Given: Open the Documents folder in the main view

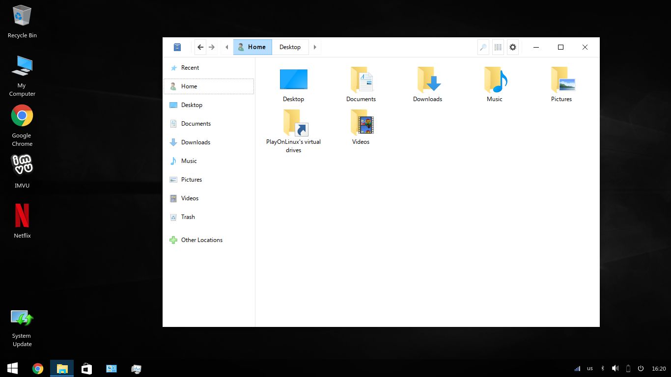Looking at the screenshot, I should click(x=361, y=83).
